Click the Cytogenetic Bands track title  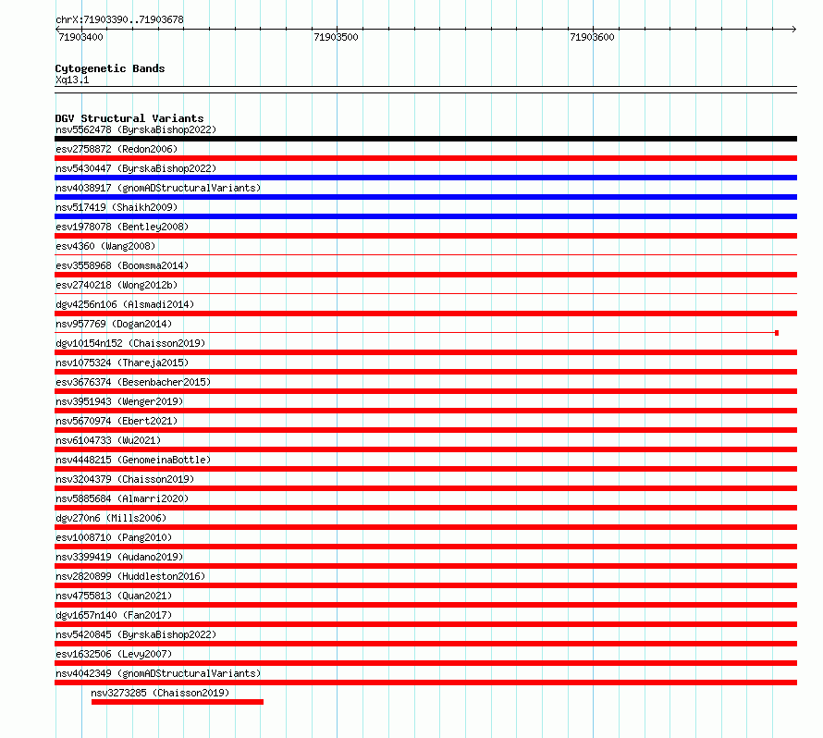coord(110,68)
